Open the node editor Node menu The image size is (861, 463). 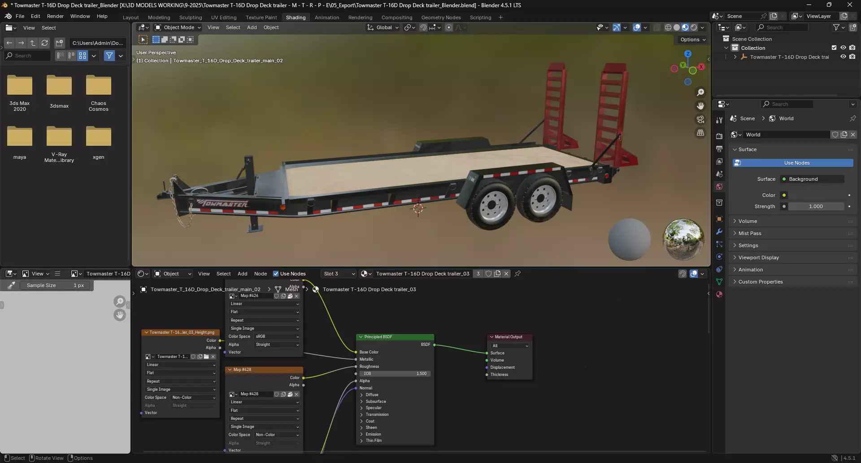click(261, 274)
